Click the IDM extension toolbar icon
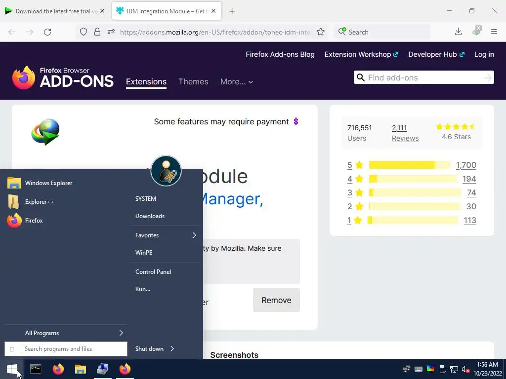Screen dimensions: 506x379 (x=477, y=31)
